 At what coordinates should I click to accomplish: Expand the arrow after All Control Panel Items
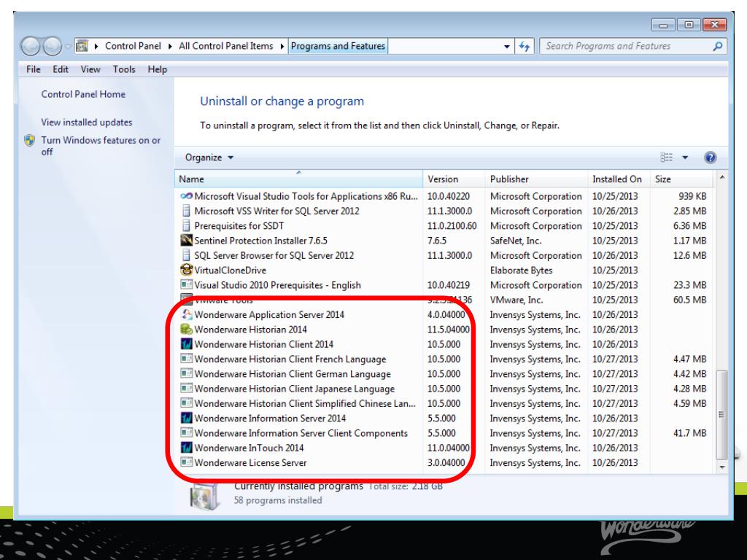coord(282,46)
